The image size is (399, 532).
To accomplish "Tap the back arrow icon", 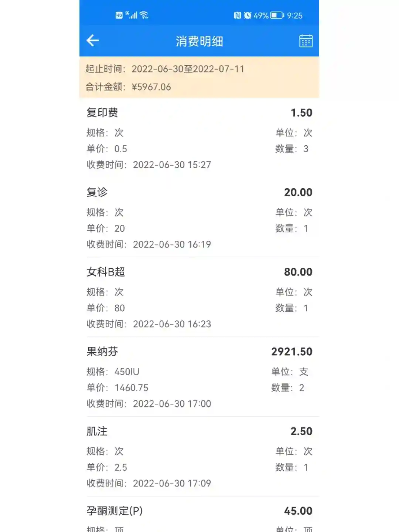I will pyautogui.click(x=93, y=41).
